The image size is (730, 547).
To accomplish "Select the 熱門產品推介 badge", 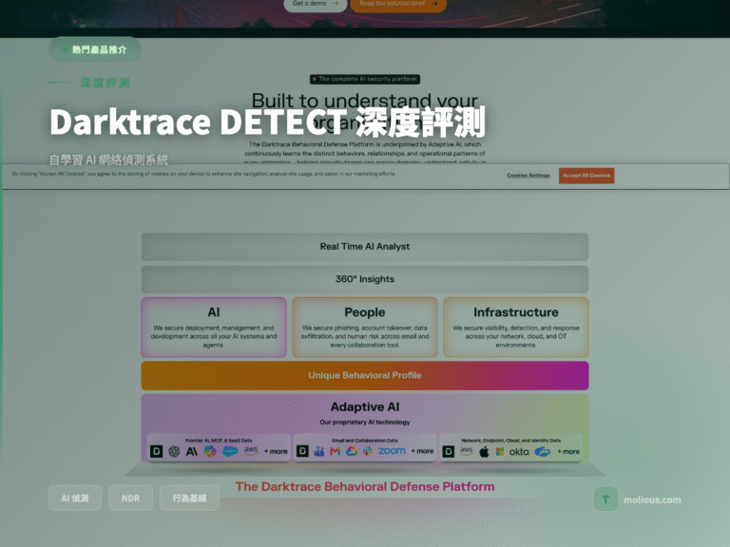I will (x=95, y=49).
